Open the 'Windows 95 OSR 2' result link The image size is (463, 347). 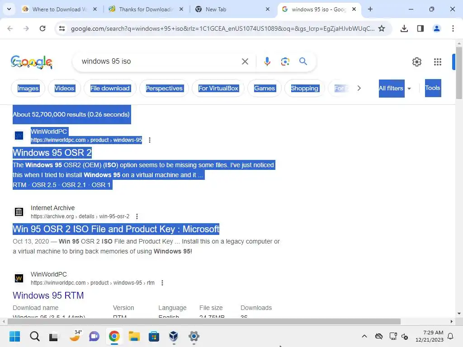[x=52, y=153]
